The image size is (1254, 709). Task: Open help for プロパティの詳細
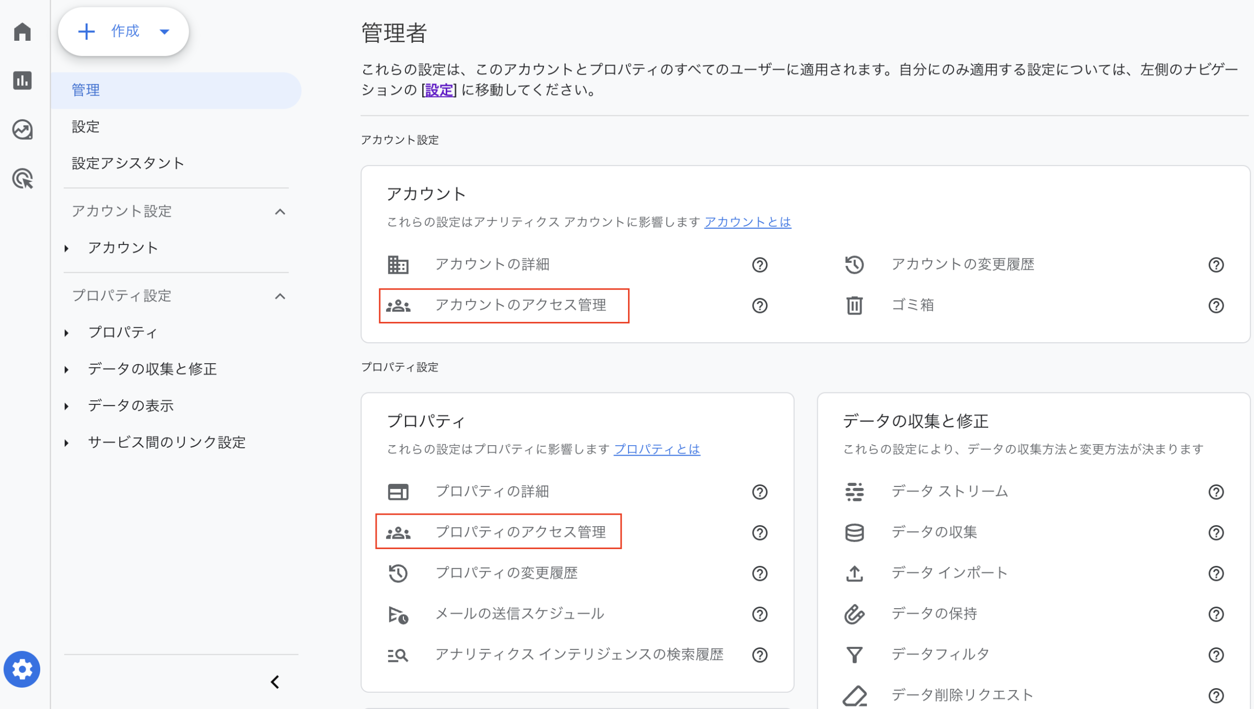(760, 492)
